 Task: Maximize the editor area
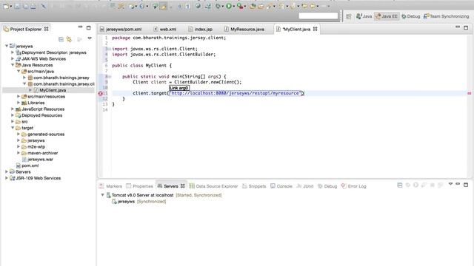466,28
